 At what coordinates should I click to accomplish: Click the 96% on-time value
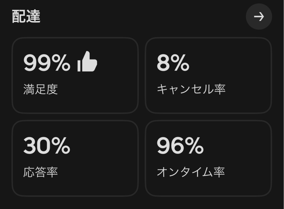tap(180, 146)
